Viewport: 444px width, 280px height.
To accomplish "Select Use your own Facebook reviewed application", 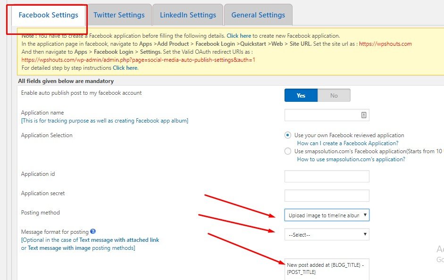I will coord(288,135).
